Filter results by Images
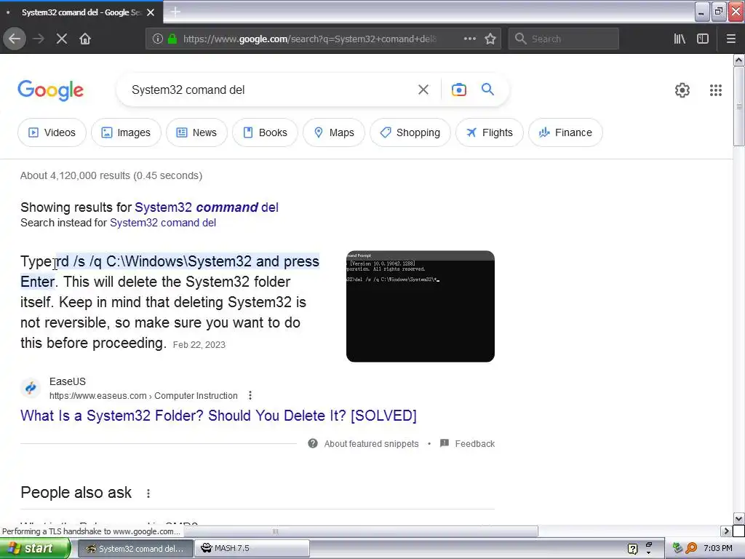 [x=126, y=132]
